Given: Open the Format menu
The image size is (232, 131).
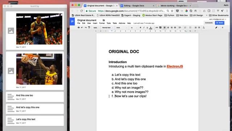Looking at the screenshot, I should 102,23.
